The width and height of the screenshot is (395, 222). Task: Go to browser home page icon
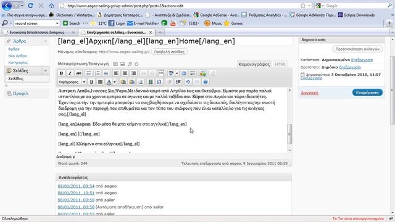click(51, 6)
